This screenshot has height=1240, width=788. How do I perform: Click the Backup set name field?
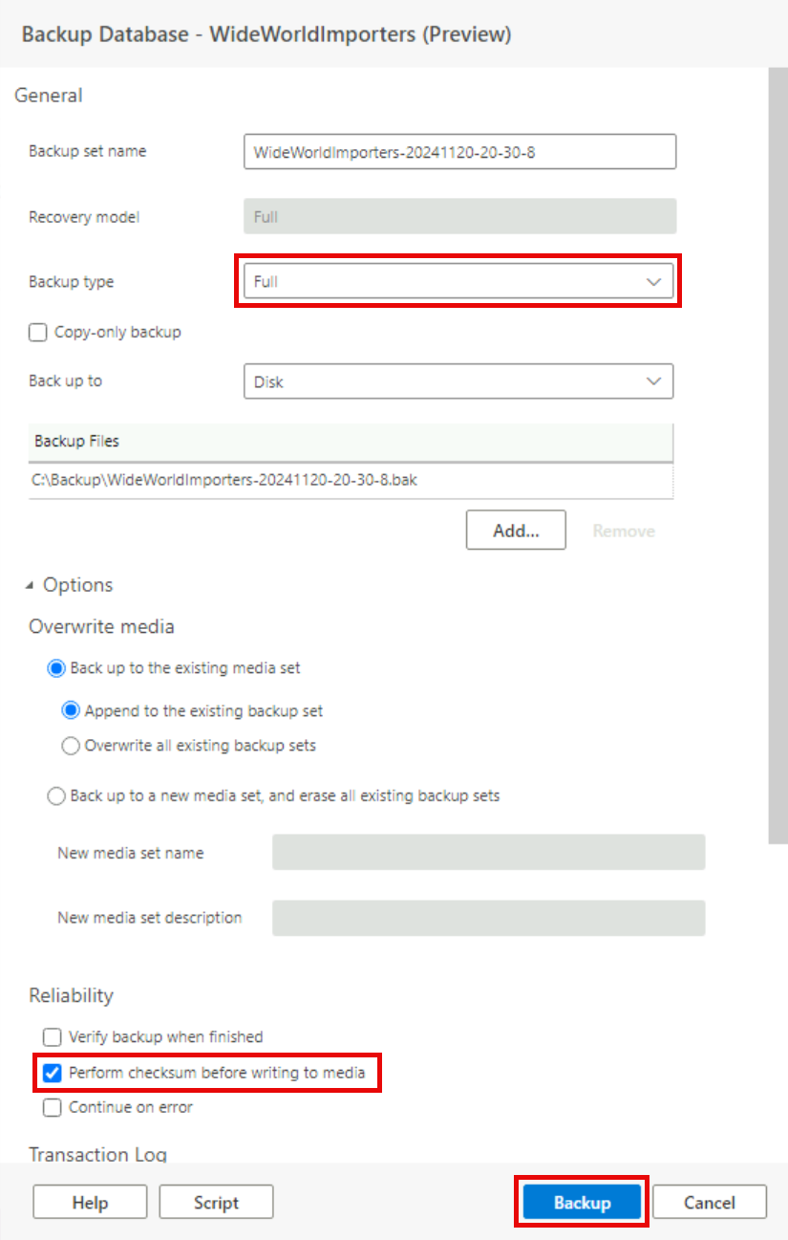pyautogui.click(x=459, y=151)
